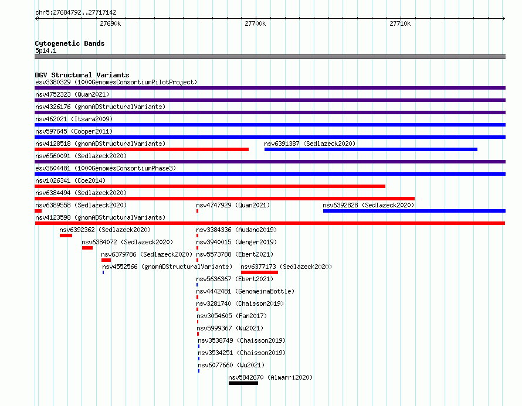Click the purple nsv6560091 variant bar
522x406 pixels.
pyautogui.click(x=270, y=162)
